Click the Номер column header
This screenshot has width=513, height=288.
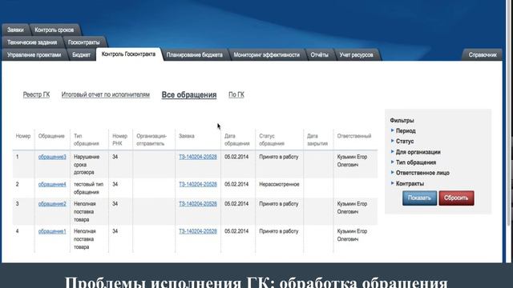23,136
